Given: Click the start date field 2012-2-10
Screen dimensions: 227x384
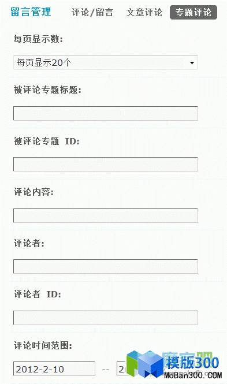Looking at the screenshot, I should [54, 368].
